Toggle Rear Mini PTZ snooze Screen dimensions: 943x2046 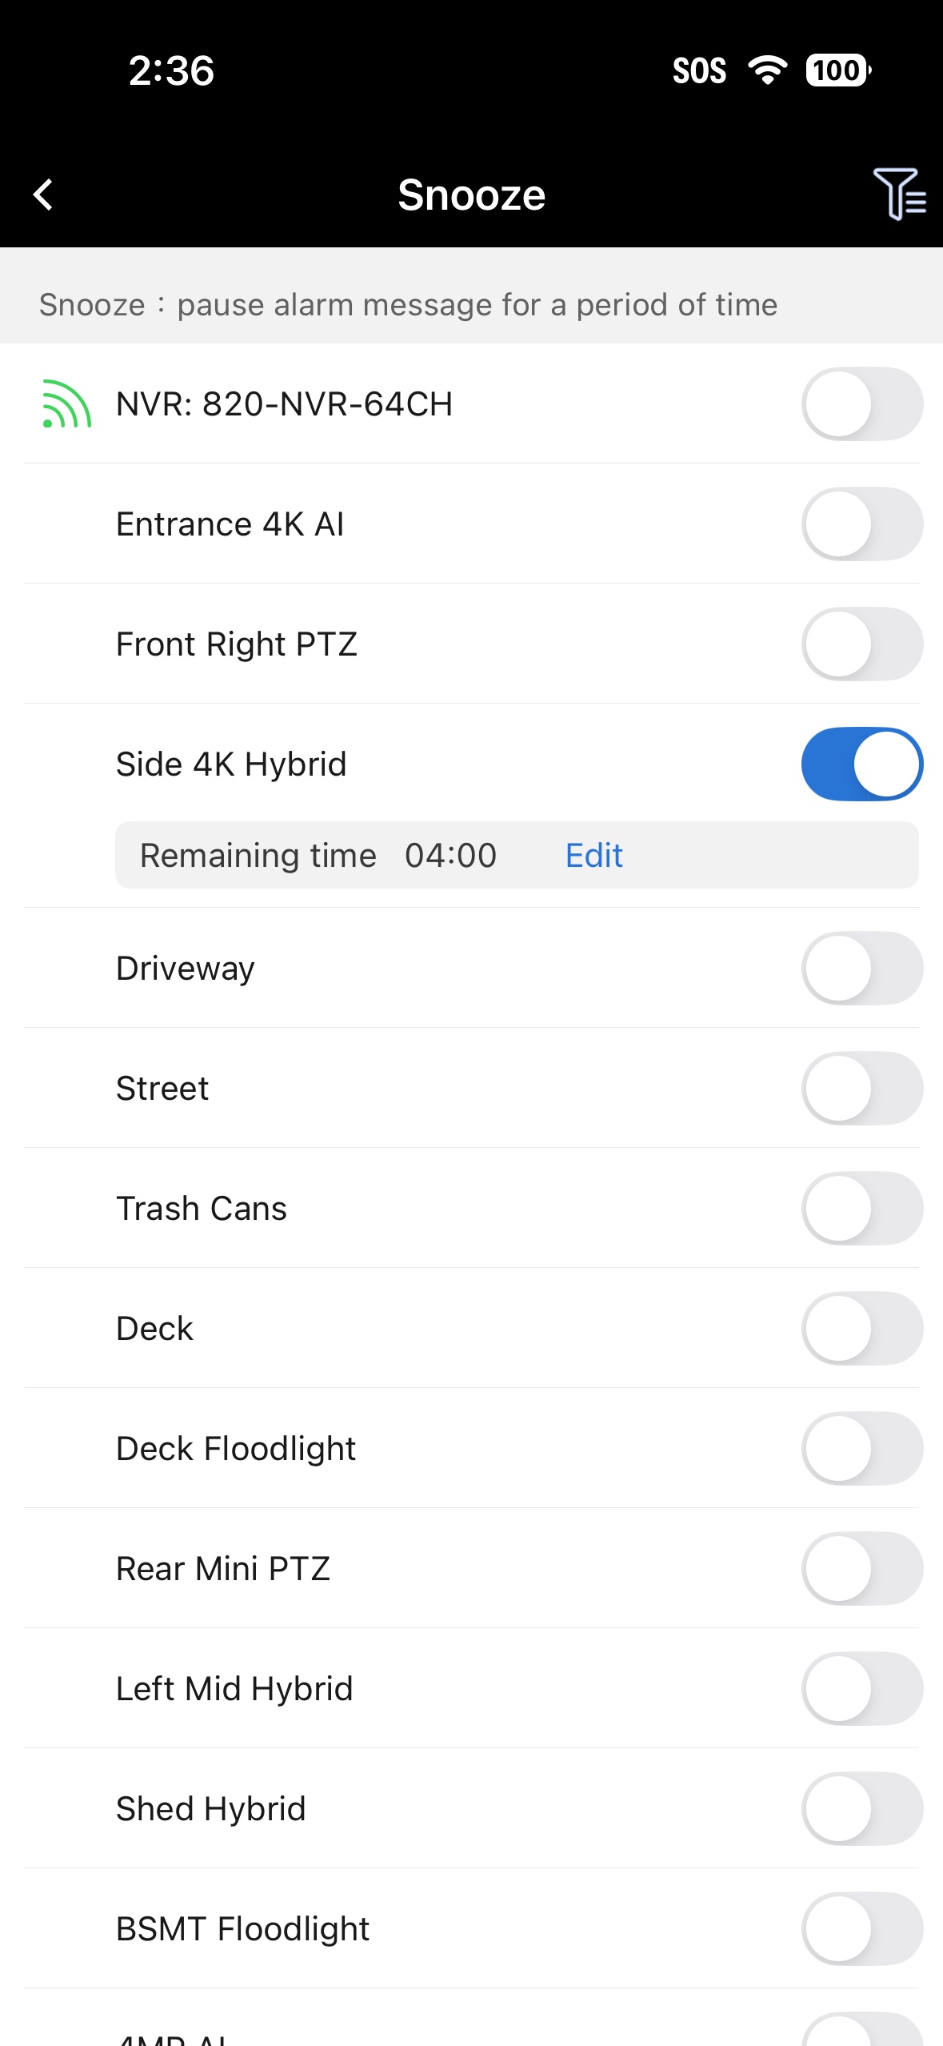[x=862, y=1569]
